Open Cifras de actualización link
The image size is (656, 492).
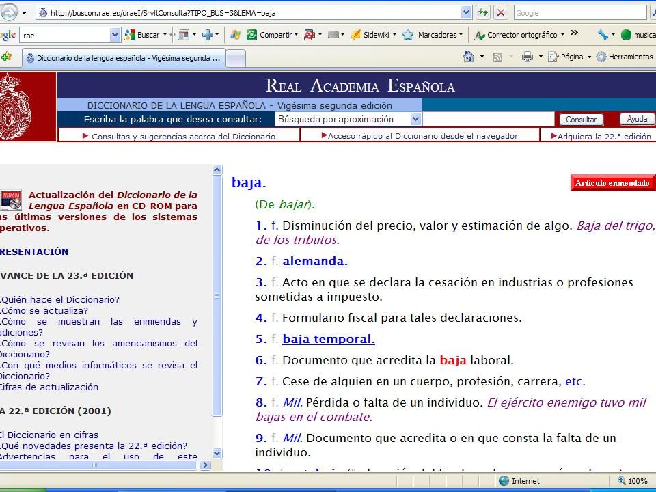click(49, 387)
